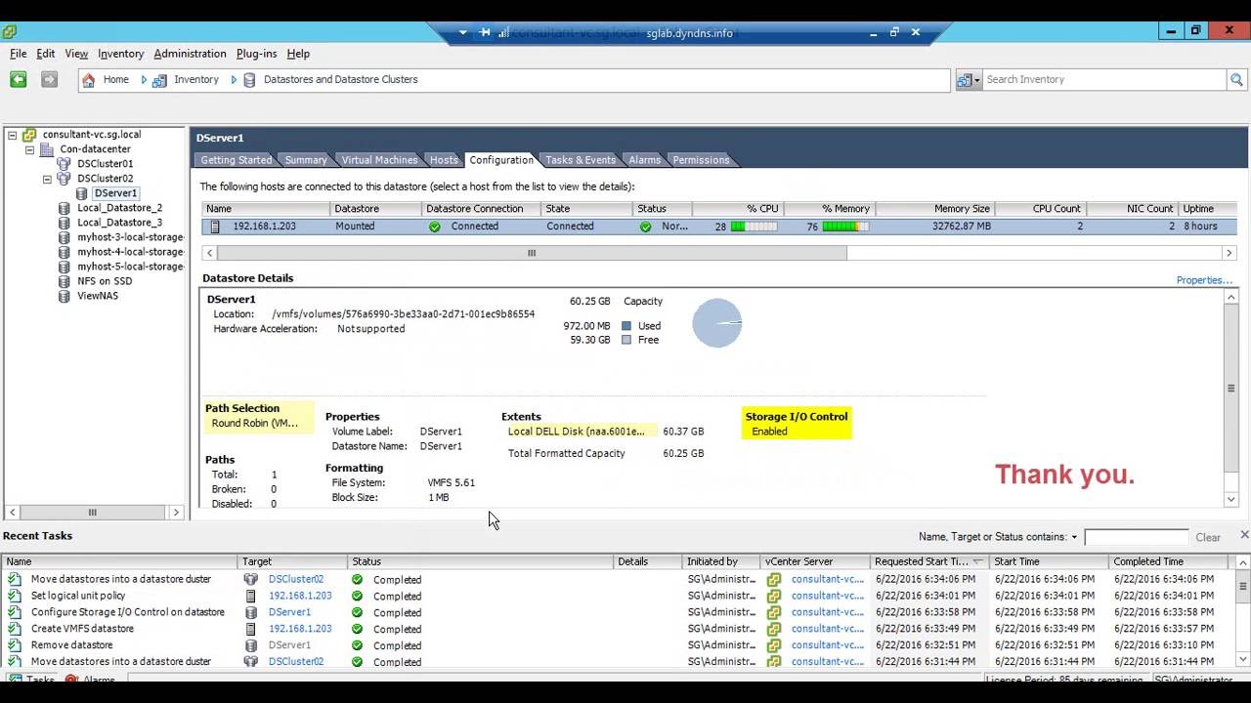This screenshot has height=703, width=1251.
Task: Open the Tasks status bar button
Action: click(x=33, y=680)
